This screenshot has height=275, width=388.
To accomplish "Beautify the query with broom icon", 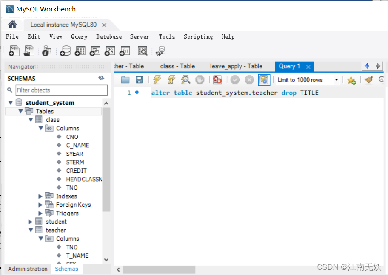I will 368,80.
